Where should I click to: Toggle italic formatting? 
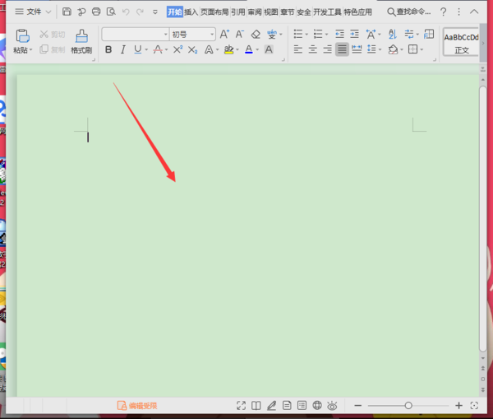tap(123, 49)
